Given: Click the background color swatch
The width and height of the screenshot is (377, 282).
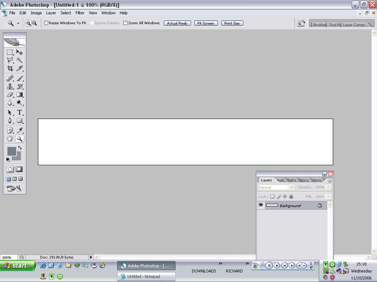Looking at the screenshot, I should pos(17,157).
